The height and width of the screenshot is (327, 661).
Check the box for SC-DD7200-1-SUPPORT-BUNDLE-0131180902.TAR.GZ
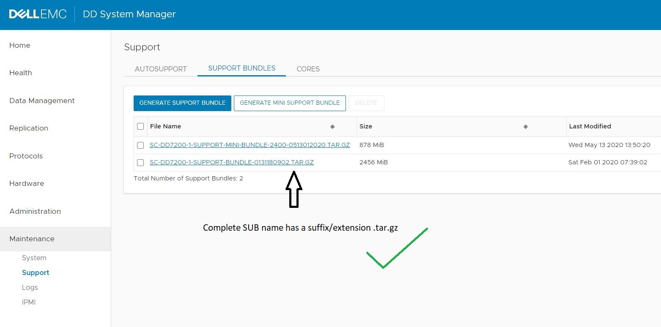coord(140,163)
